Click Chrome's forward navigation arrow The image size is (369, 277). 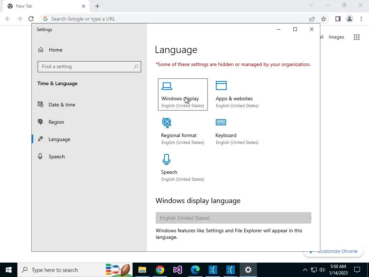[x=19, y=19]
